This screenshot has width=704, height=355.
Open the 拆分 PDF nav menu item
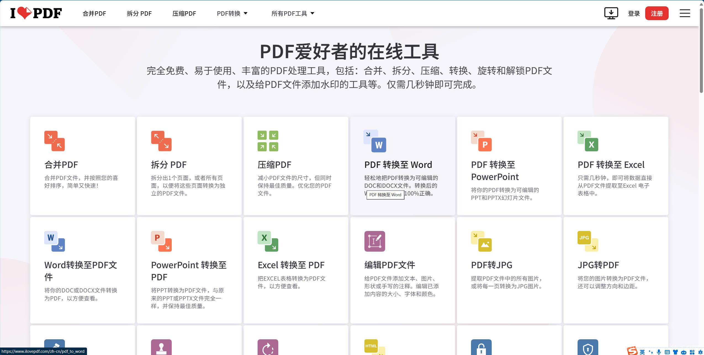pos(139,14)
